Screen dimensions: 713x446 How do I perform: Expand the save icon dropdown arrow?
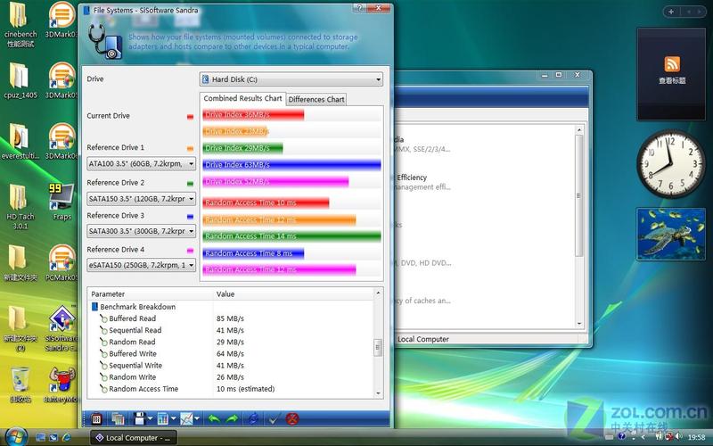(x=150, y=418)
